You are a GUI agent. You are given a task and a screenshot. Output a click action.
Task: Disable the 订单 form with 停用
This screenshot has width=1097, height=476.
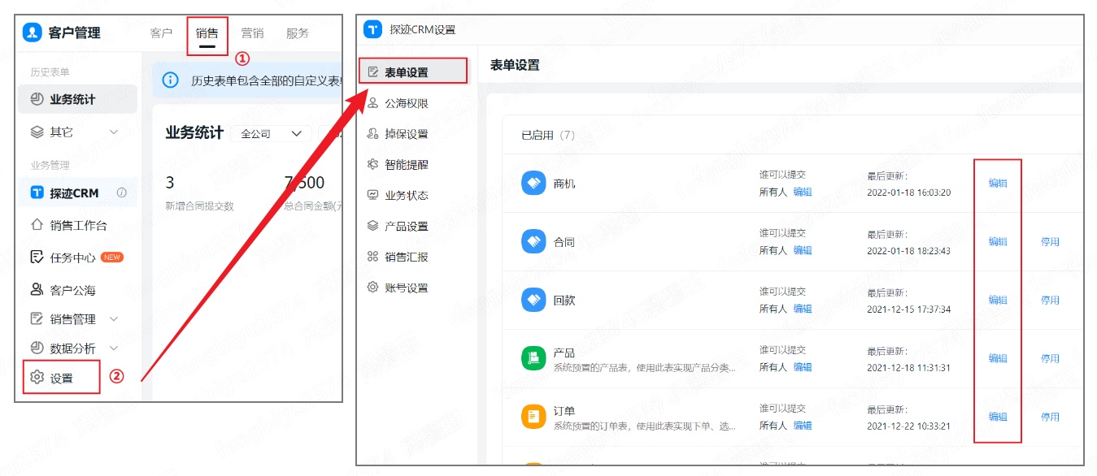(1050, 417)
